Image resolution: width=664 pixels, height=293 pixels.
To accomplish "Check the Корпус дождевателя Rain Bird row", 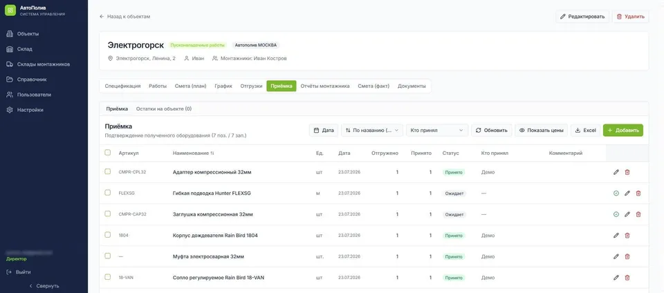I will 108,235.
